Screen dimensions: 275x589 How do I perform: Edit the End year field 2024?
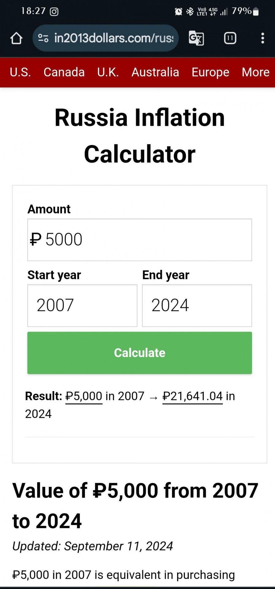point(197,306)
